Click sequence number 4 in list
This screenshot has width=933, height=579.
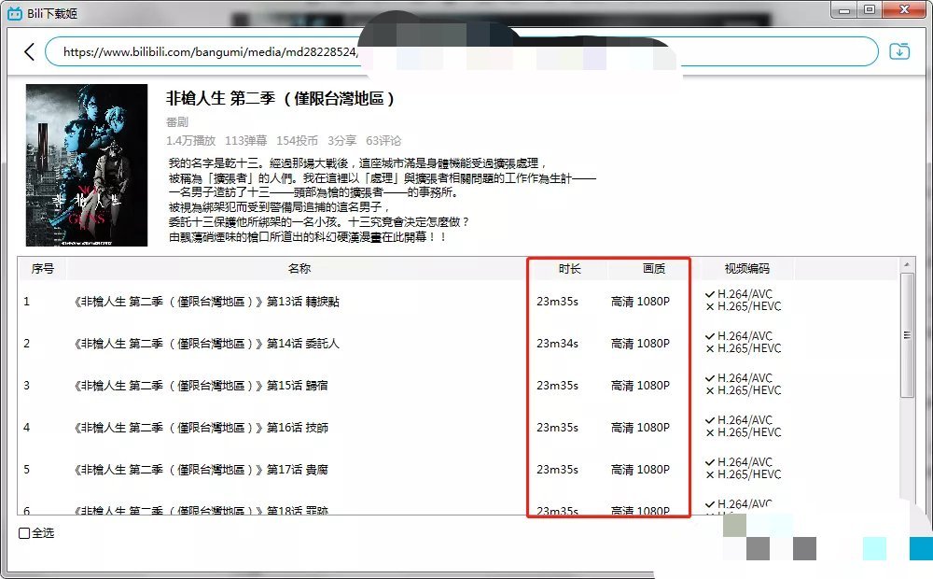(x=26, y=428)
